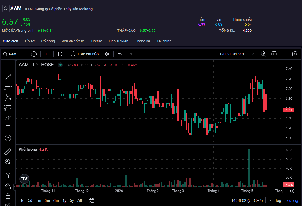Open the quick search lightning icon
This screenshot has height=206, width=302.
coord(263,54)
